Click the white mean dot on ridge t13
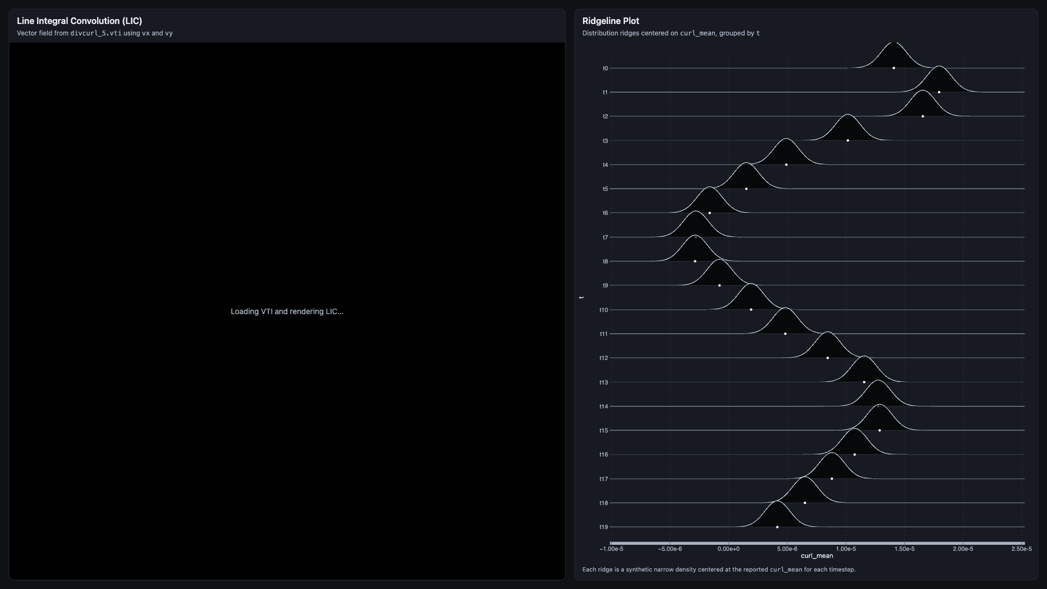 [864, 382]
